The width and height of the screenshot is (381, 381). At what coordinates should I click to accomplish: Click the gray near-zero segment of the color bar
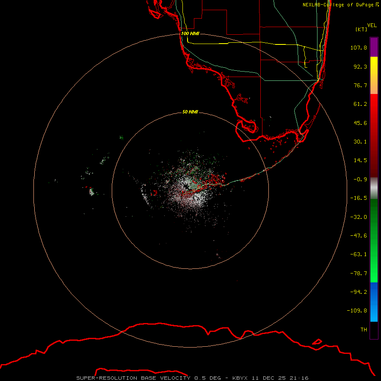click(374, 188)
